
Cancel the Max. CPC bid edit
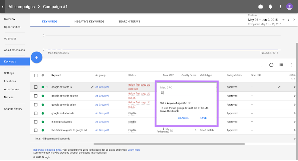click(183, 118)
